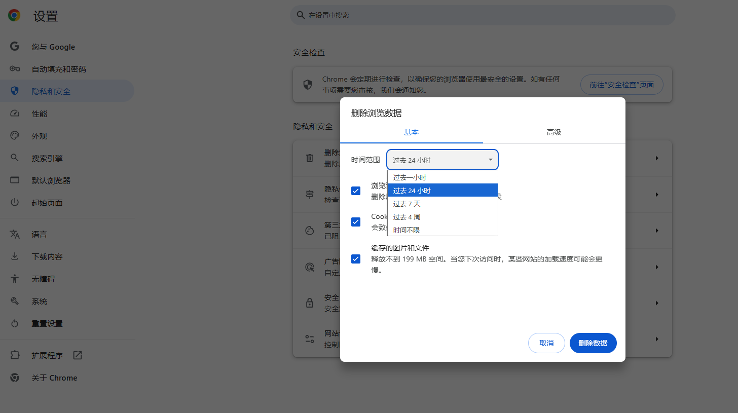Choose the highlighted 过去 24 小时 list option
Screen dimensions: 738x413
coord(442,191)
